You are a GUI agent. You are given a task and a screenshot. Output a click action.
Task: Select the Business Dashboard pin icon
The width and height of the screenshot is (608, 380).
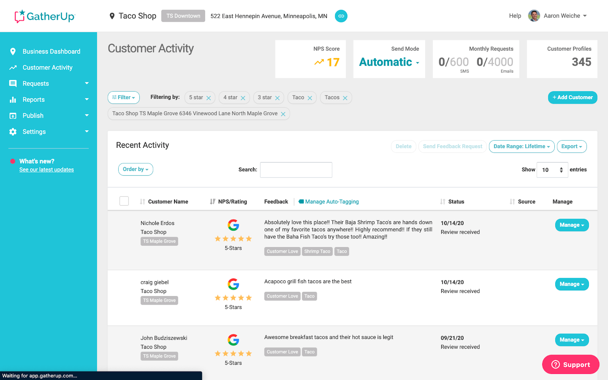[x=13, y=51]
